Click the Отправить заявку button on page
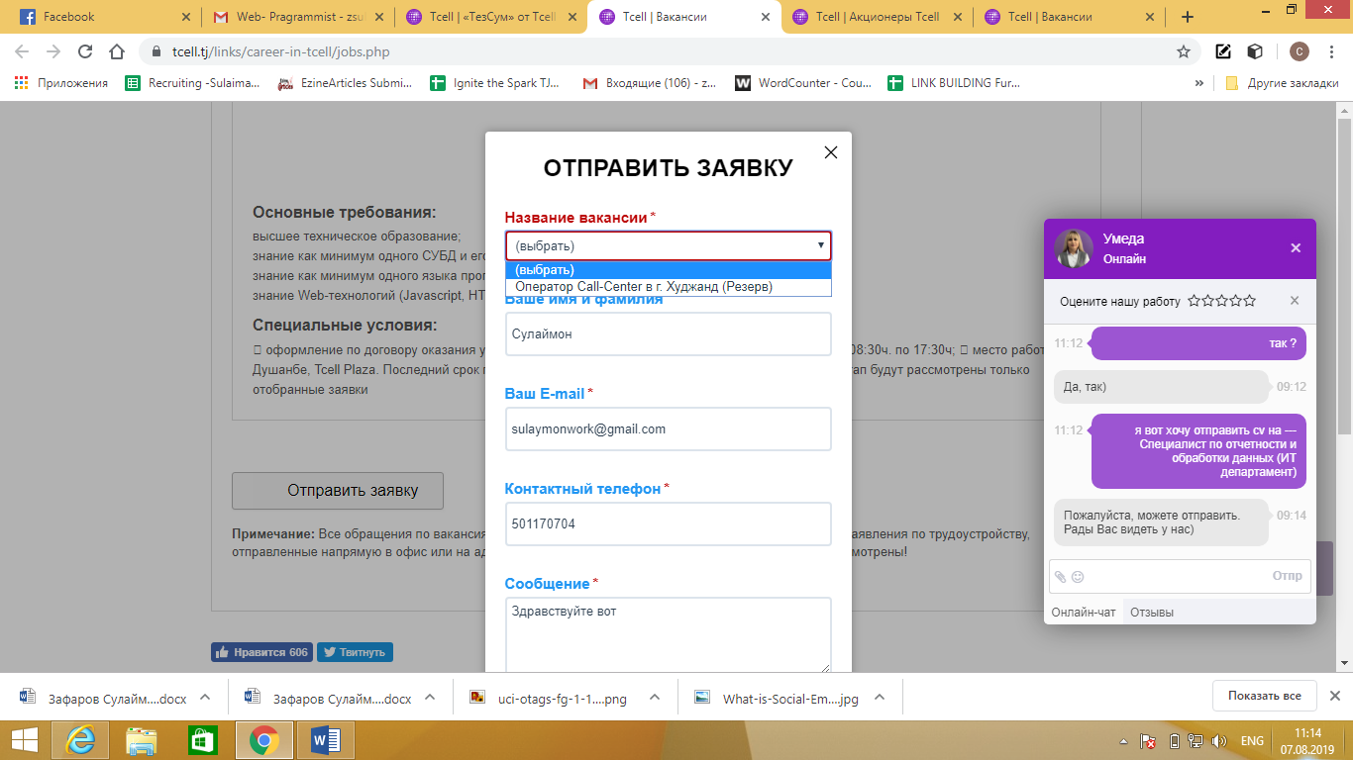1353x760 pixels. pos(338,490)
